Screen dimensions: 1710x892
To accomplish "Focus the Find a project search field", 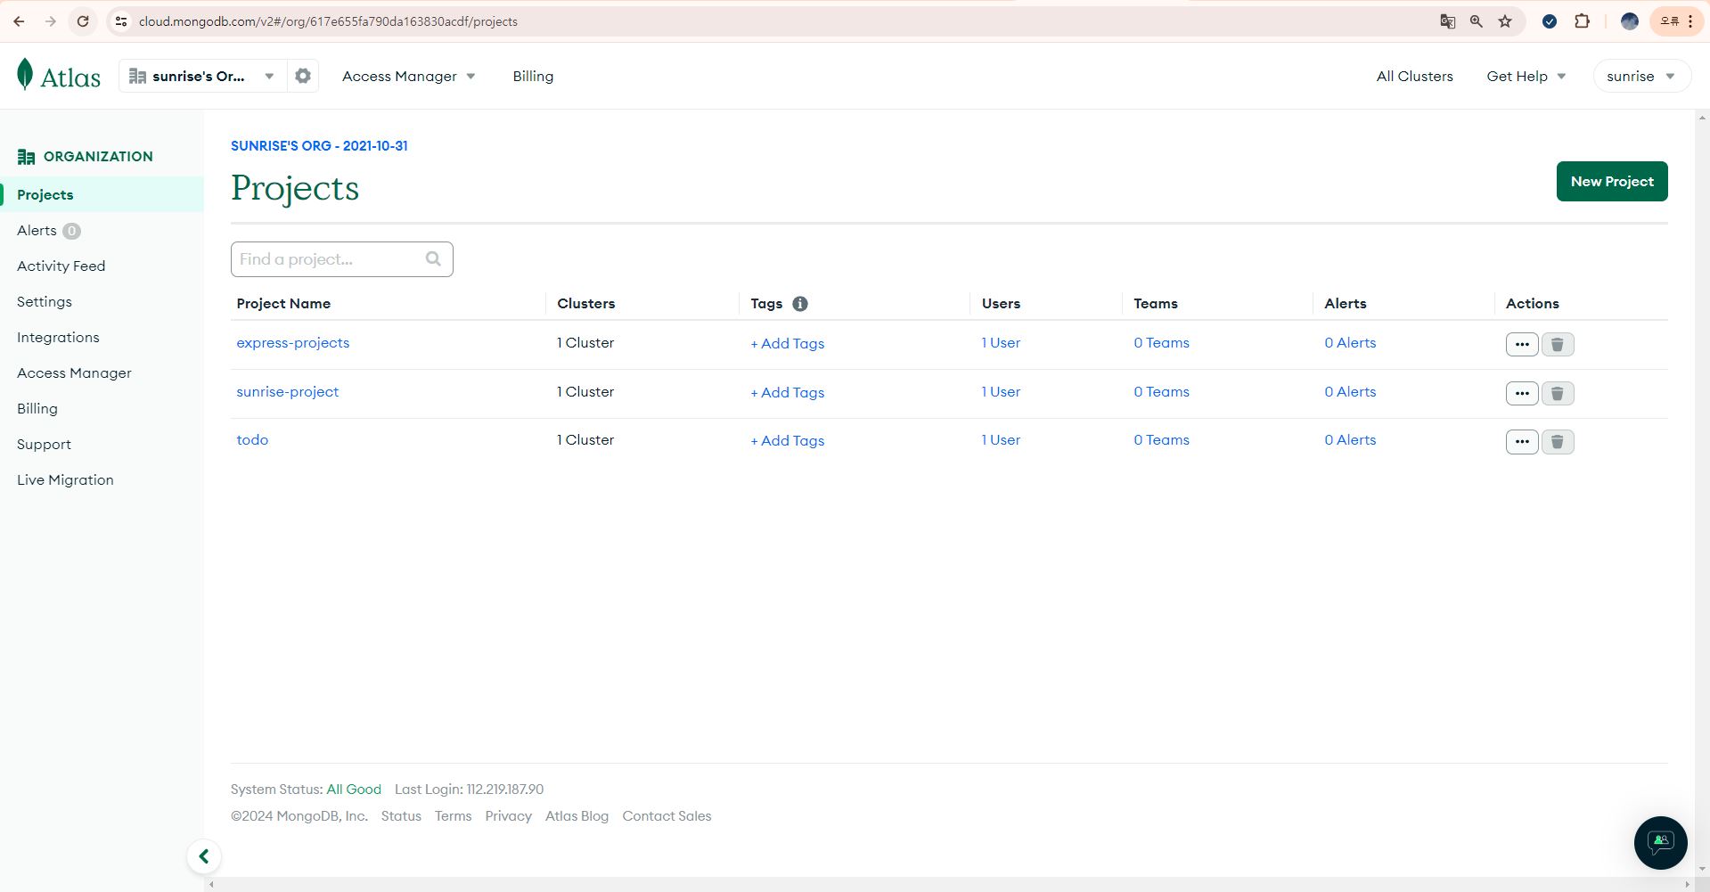I will point(342,259).
